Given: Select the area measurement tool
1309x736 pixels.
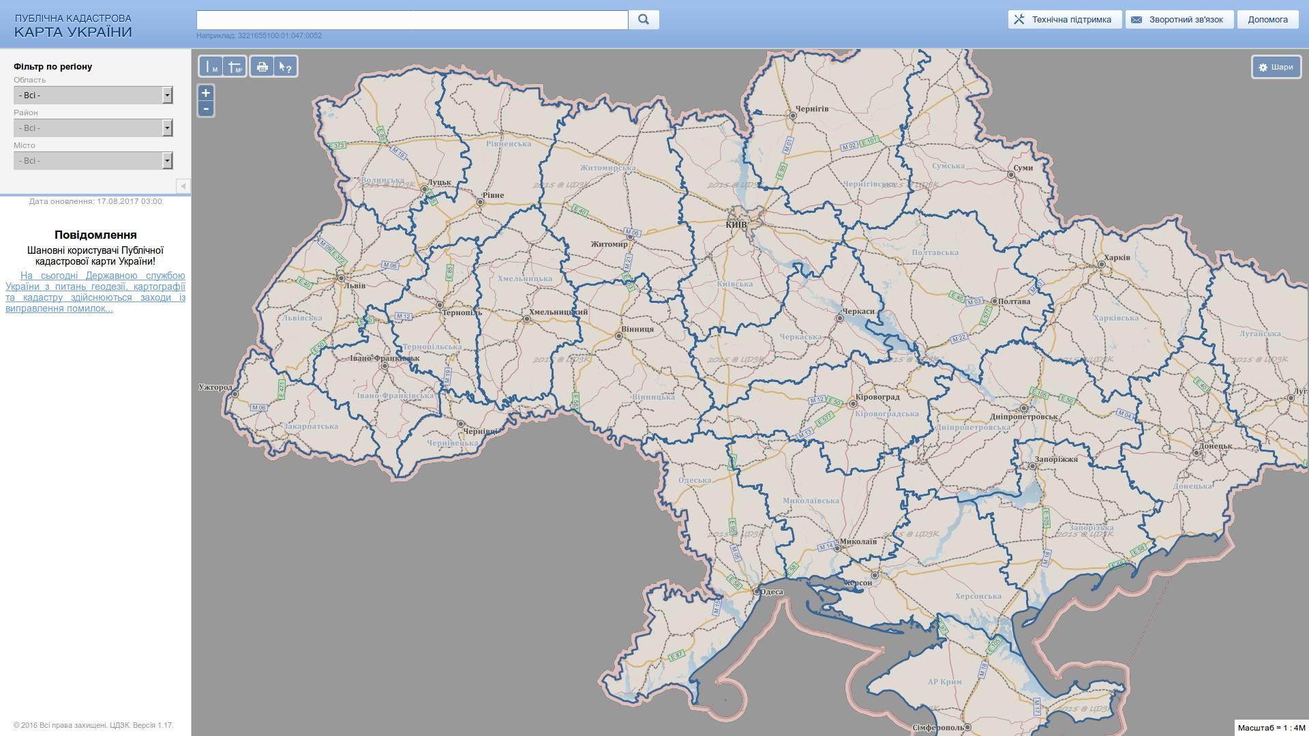Looking at the screenshot, I should [235, 67].
